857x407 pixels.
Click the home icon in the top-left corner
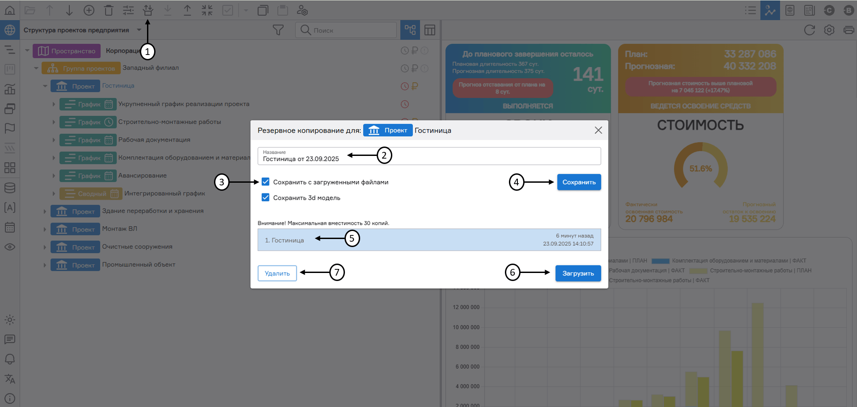click(9, 10)
